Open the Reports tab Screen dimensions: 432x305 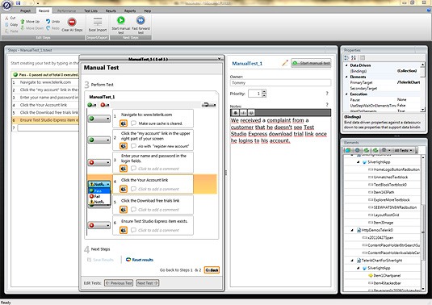[x=130, y=11]
